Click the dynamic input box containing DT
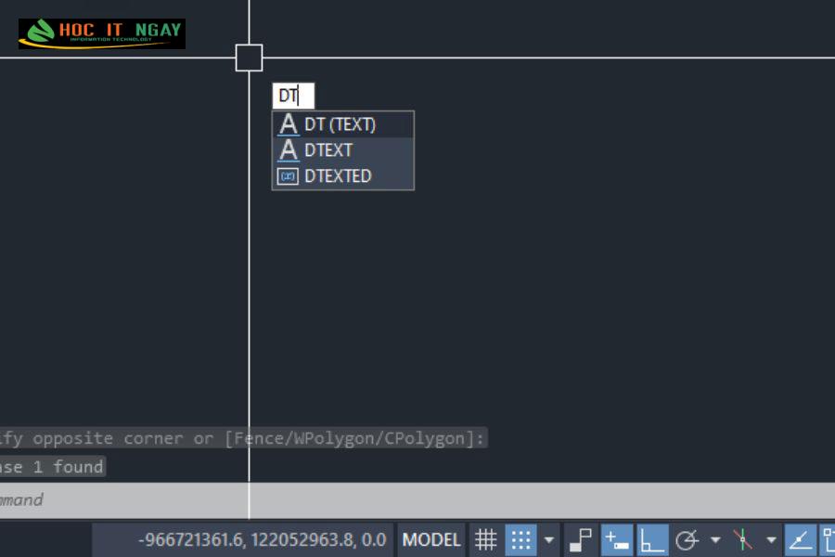Screen dimensions: 835x557 [x=293, y=96]
